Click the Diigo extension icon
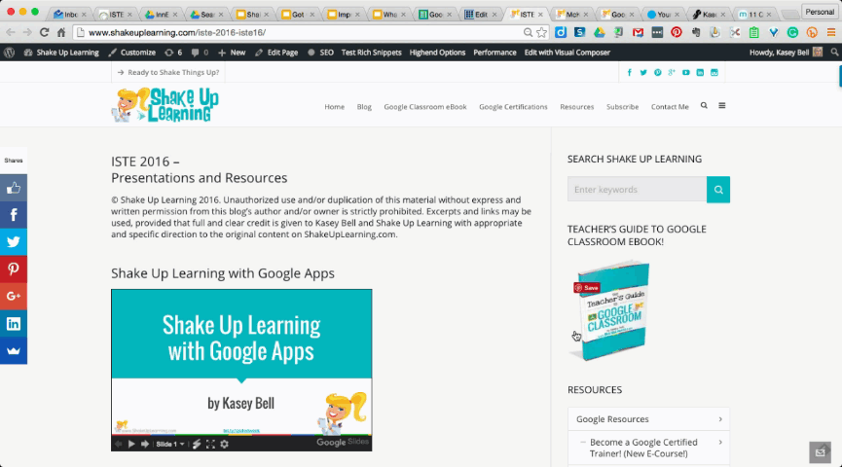Image resolution: width=842 pixels, height=467 pixels. 561,33
